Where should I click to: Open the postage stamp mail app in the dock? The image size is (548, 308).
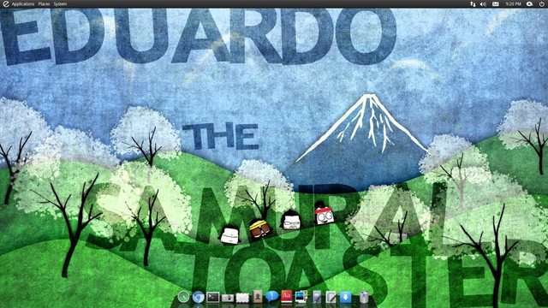(x=242, y=298)
